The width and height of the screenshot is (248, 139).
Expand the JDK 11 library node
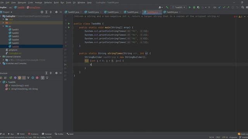tap(3, 60)
